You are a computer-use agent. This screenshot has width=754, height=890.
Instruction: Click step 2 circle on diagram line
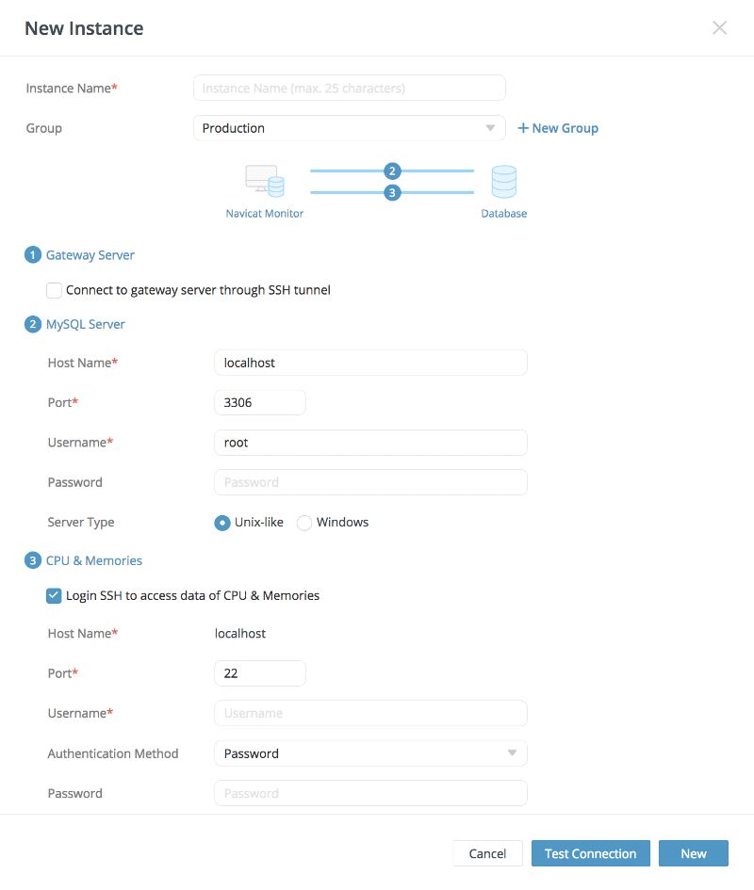[392, 170]
